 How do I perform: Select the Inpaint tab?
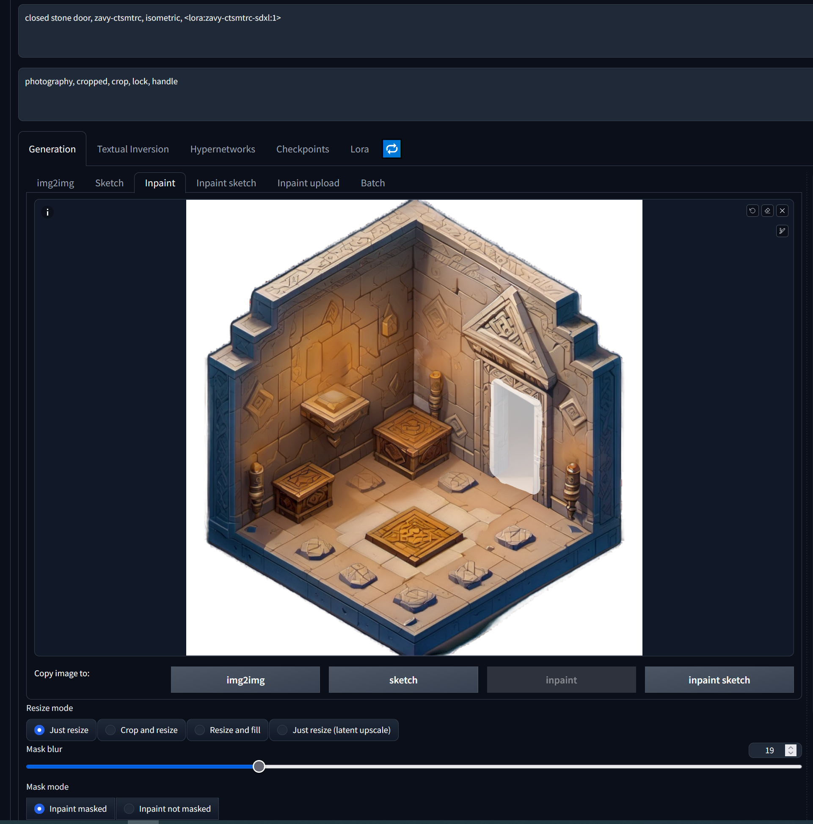click(x=159, y=182)
